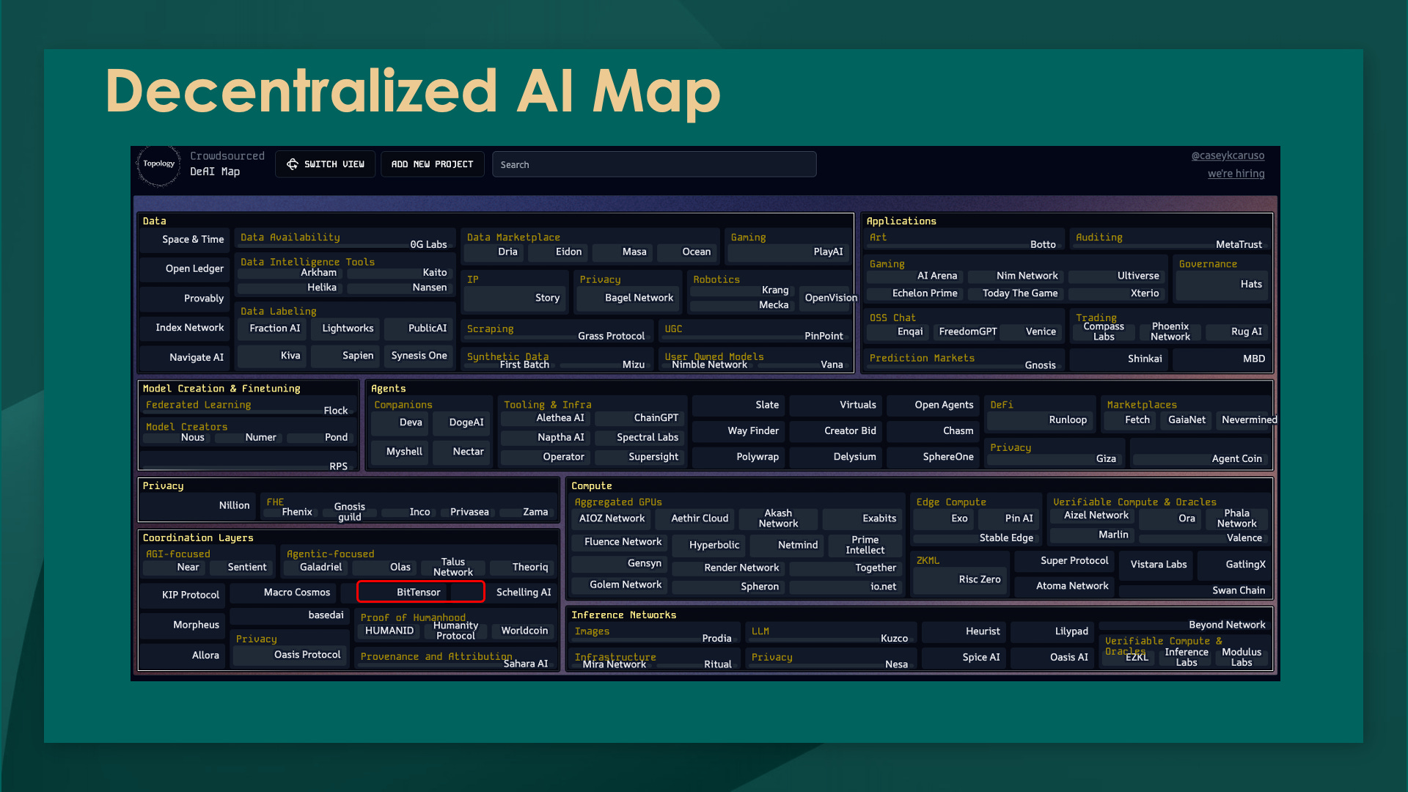Open the we're hiring link

click(x=1236, y=174)
